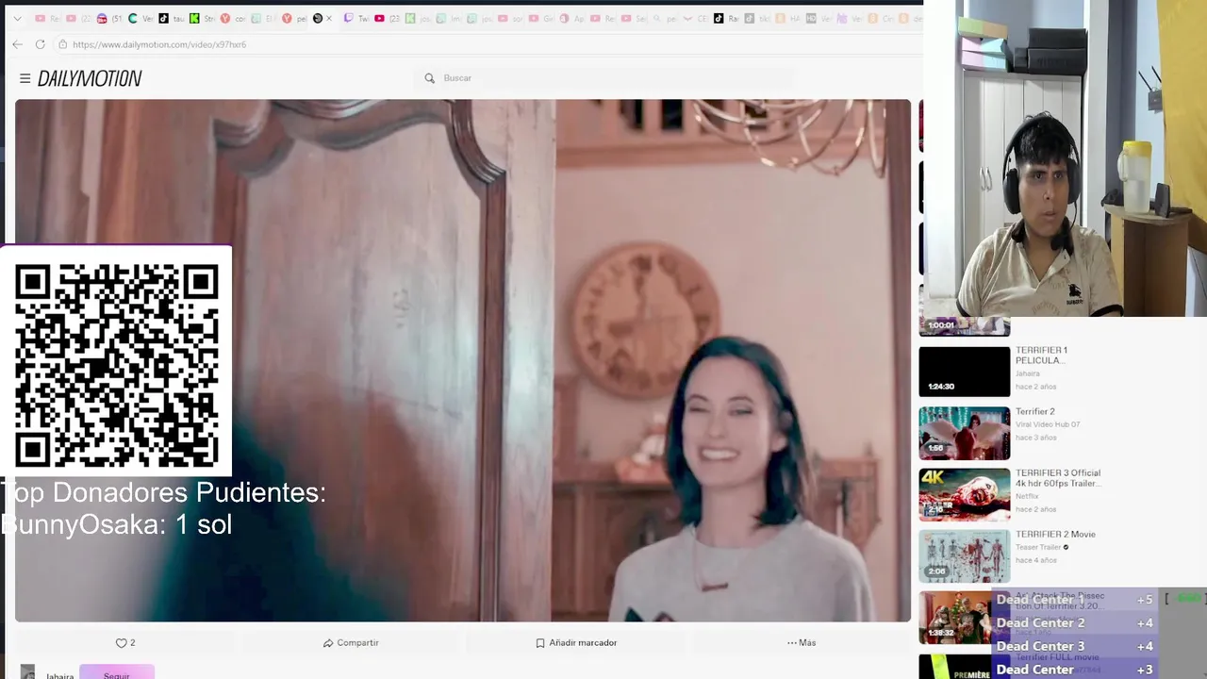Image resolution: width=1207 pixels, height=679 pixels.
Task: Reload the page with refresh icon
Action: tap(40, 44)
